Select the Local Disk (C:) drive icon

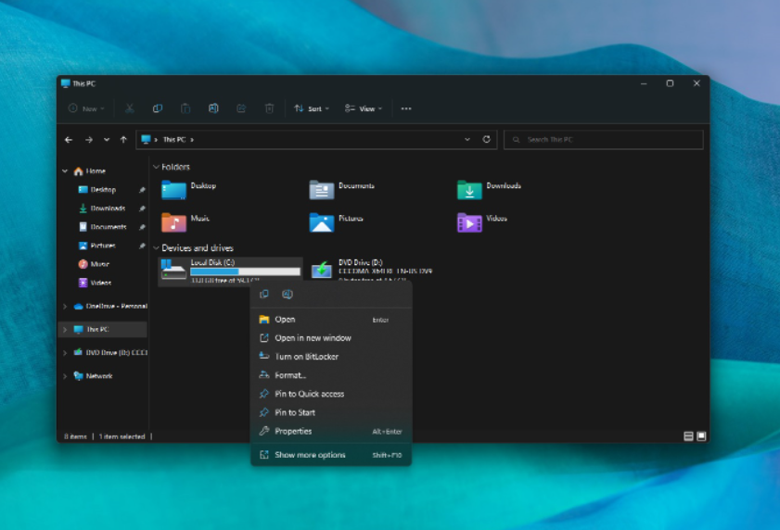[x=173, y=270]
